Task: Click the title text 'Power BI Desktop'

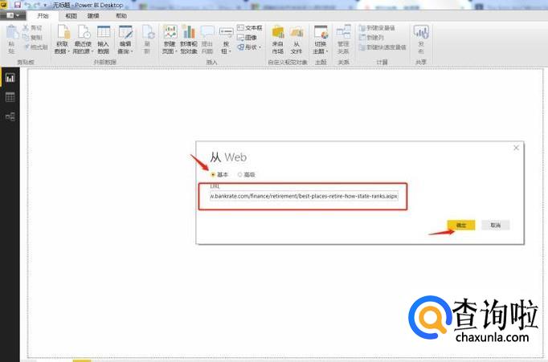Action: pyautogui.click(x=100, y=6)
